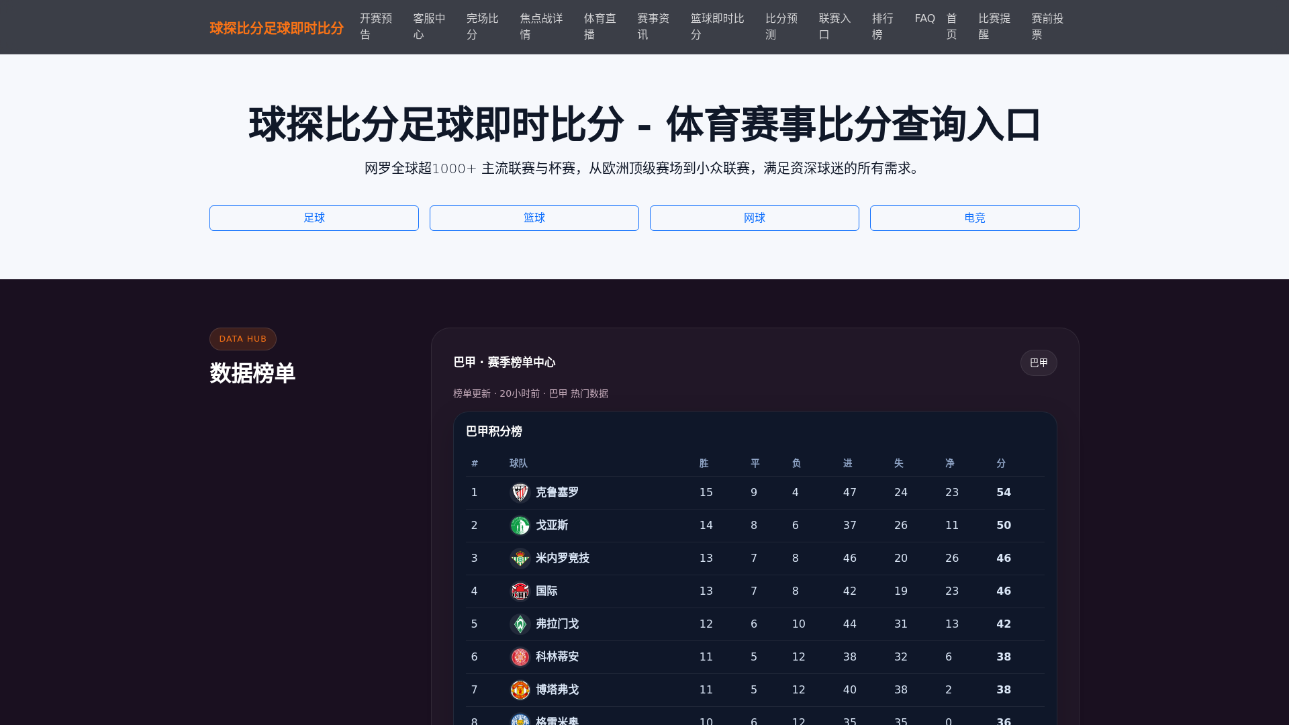Click the 负 column header
This screenshot has width=1289, height=725.
coord(796,464)
